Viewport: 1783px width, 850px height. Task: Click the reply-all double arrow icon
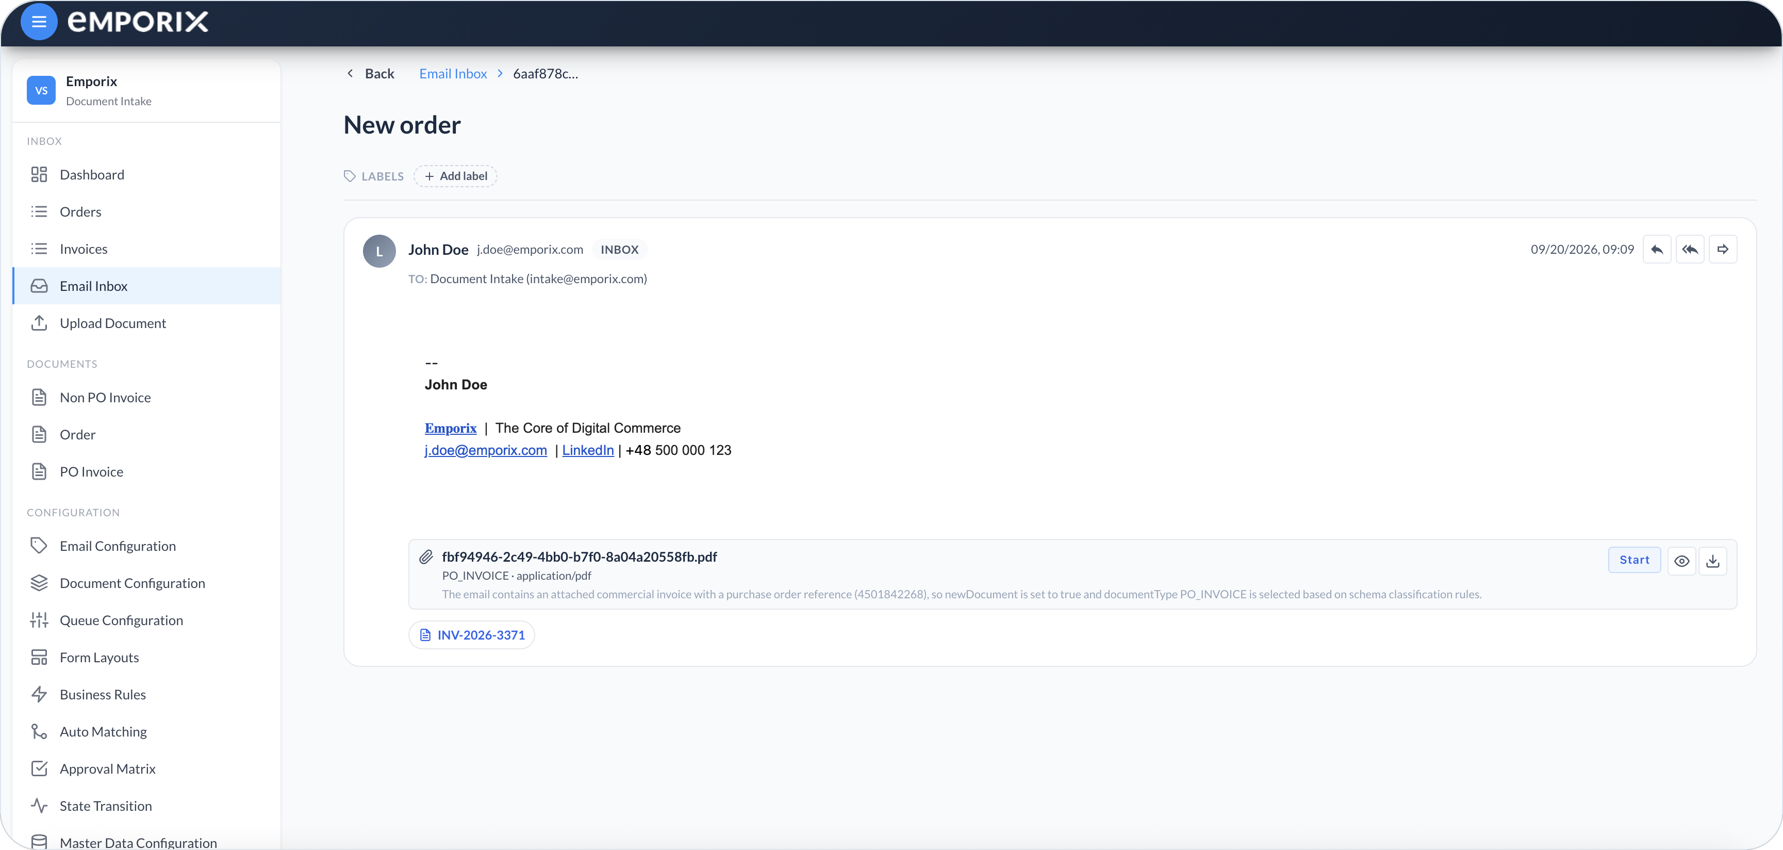tap(1690, 249)
